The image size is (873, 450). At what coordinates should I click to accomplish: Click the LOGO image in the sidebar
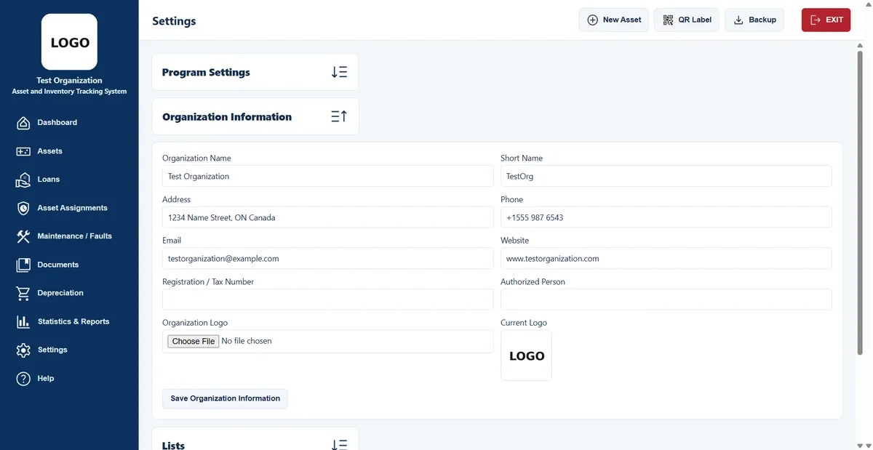pyautogui.click(x=70, y=42)
